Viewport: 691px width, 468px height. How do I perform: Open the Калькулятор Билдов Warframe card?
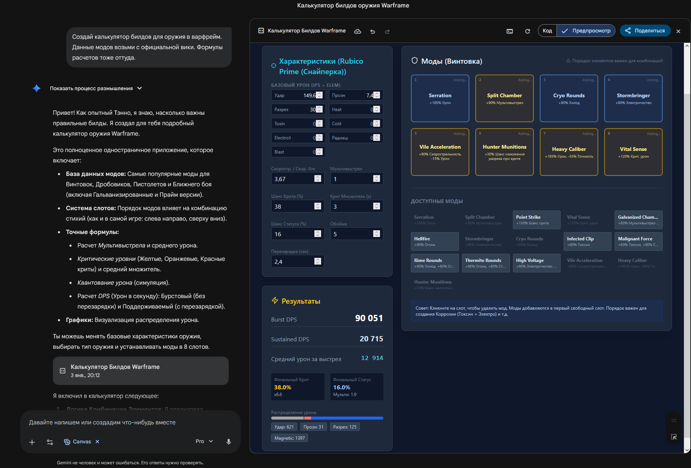click(141, 371)
